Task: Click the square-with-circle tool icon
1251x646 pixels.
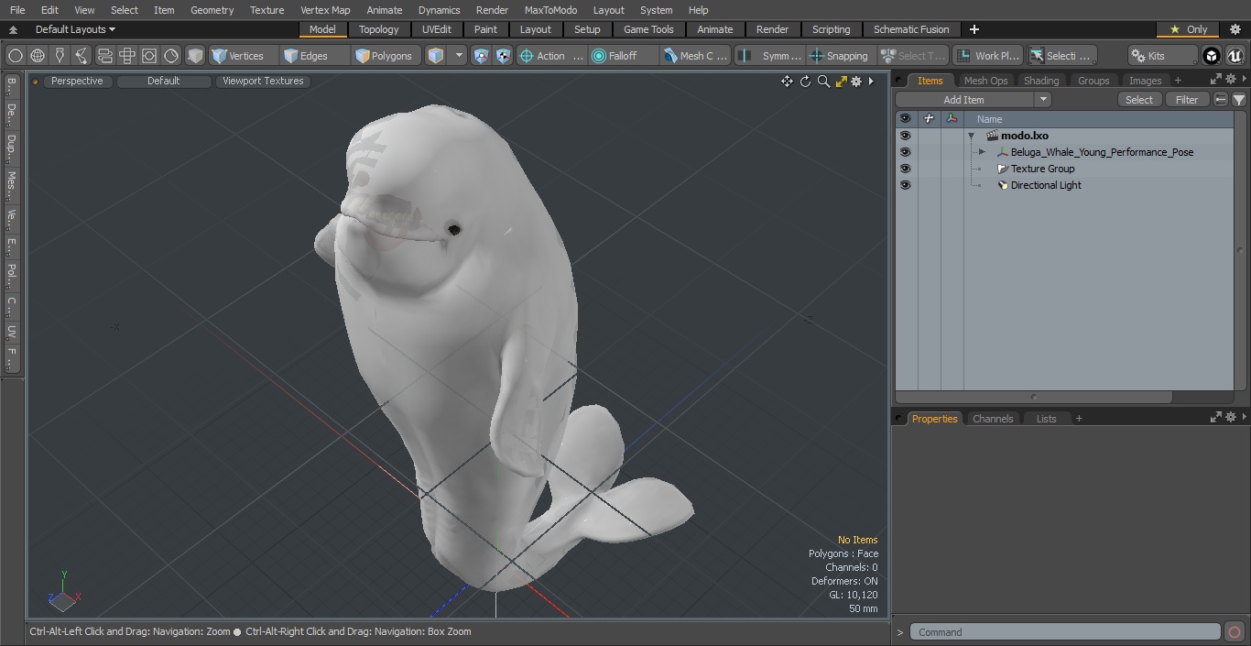Action: (148, 56)
